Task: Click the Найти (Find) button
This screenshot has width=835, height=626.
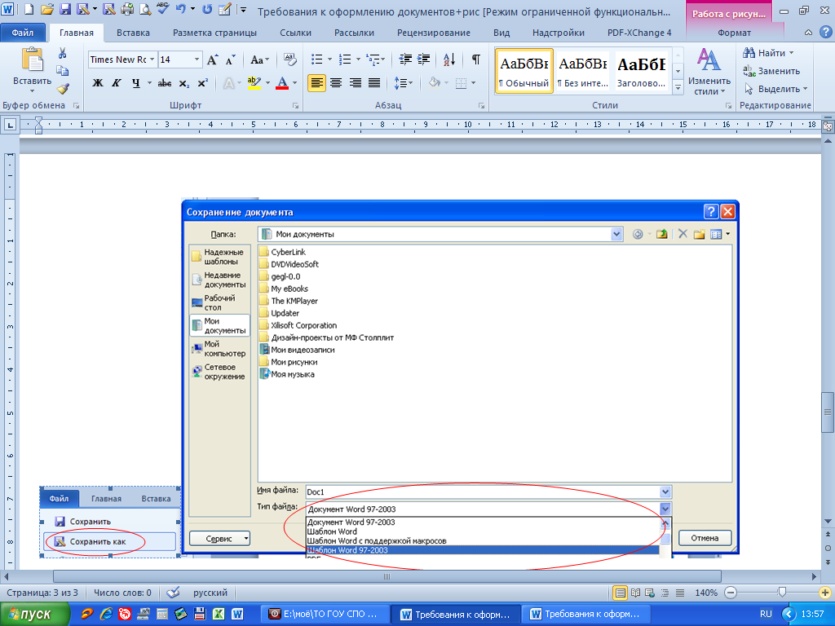Action: click(768, 53)
